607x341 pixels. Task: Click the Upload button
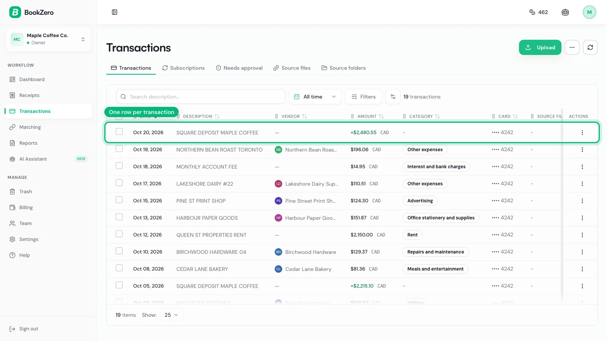540,47
